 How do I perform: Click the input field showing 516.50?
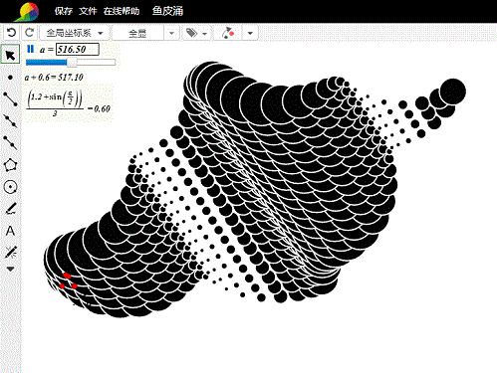[x=78, y=50]
